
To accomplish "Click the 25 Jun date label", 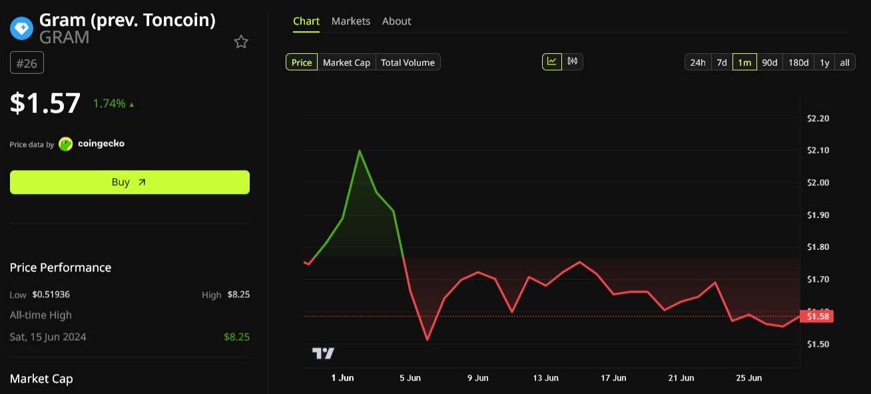I will click(749, 378).
